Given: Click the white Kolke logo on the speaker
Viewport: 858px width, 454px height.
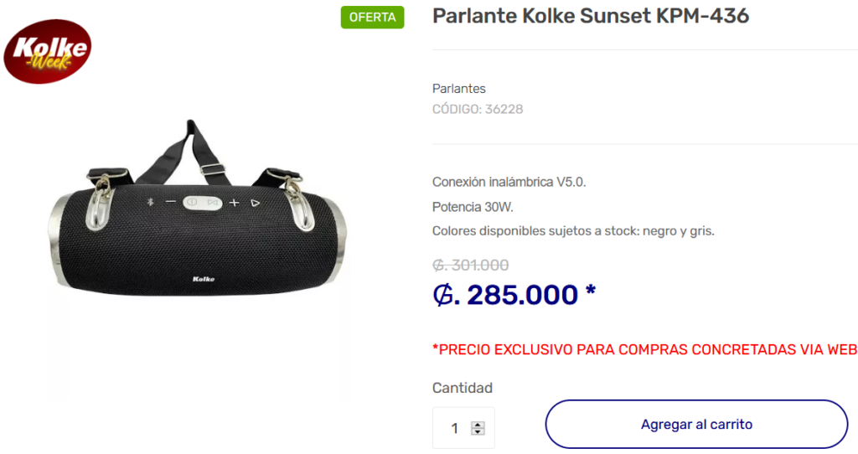Looking at the screenshot, I should click(x=204, y=279).
